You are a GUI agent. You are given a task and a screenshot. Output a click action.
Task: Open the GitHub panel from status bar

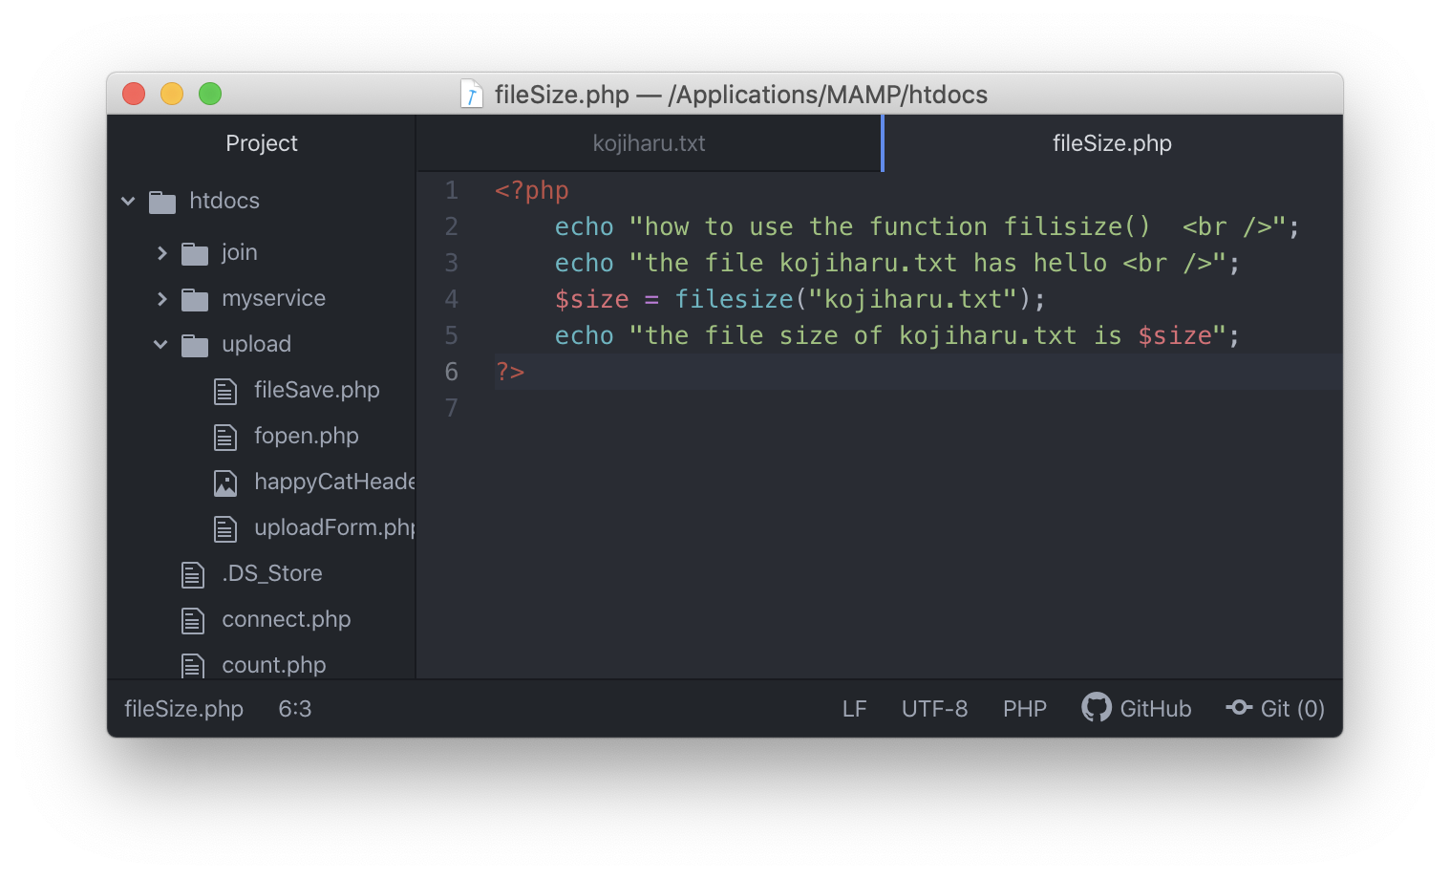[x=1137, y=708]
